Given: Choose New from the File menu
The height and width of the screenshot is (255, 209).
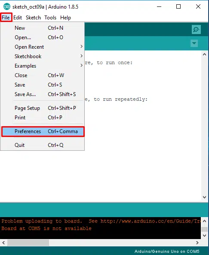Looking at the screenshot, I should coord(43,28).
